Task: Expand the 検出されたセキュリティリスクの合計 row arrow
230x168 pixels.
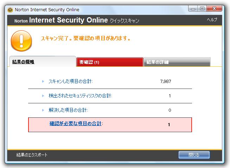Action: click(43, 96)
